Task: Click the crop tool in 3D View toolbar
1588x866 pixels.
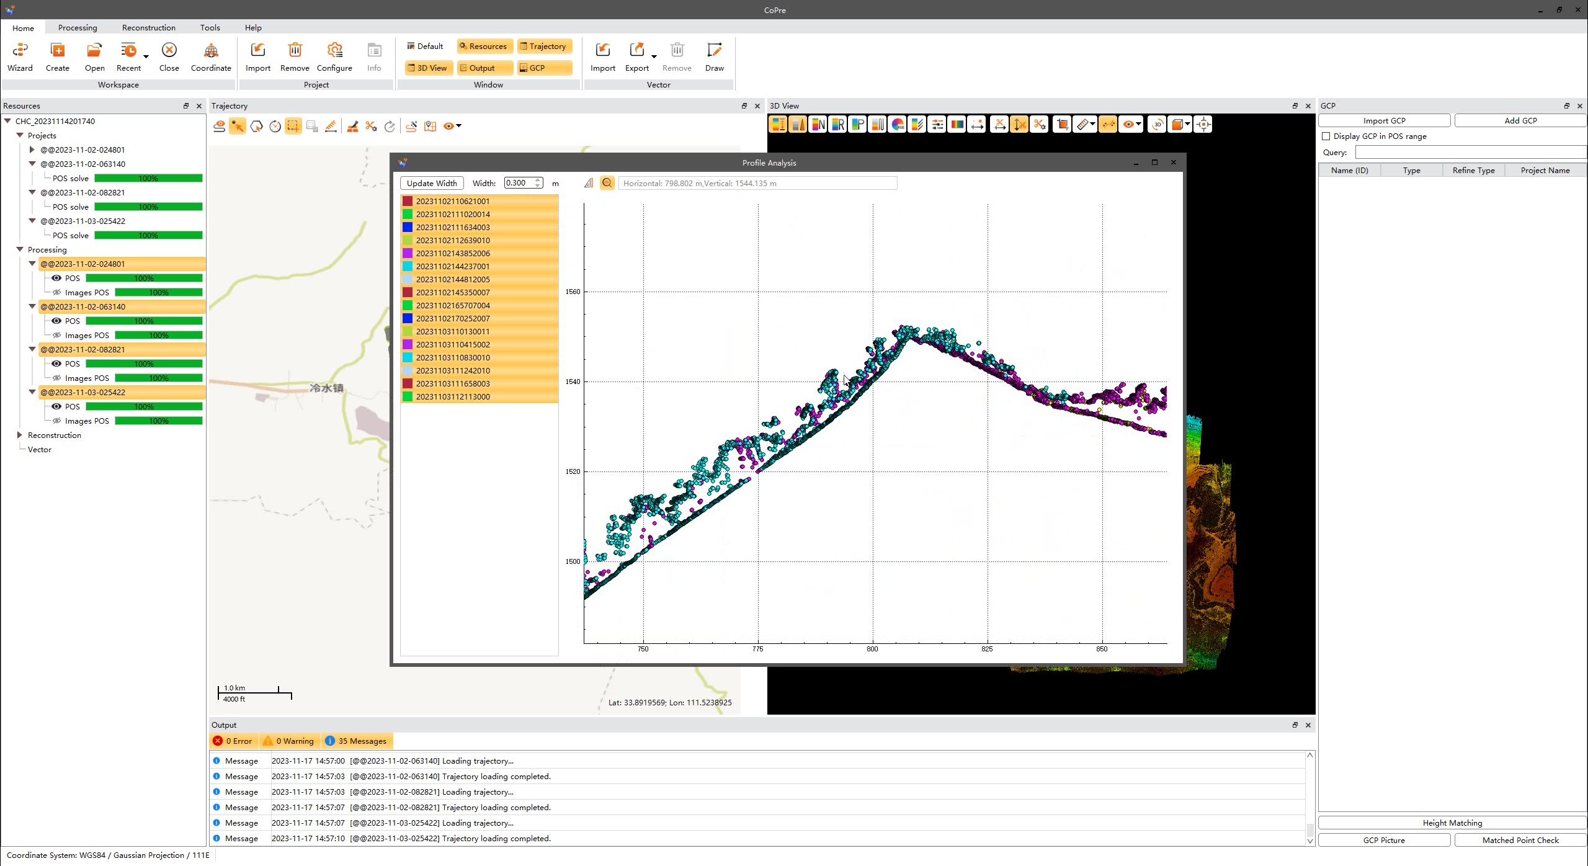Action: point(1062,125)
